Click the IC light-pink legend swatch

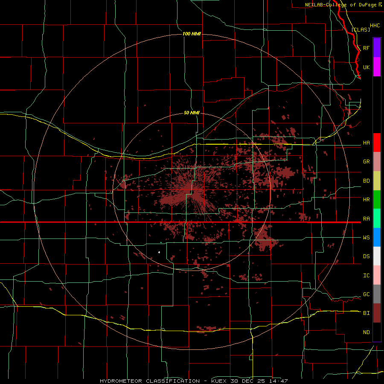point(377,275)
